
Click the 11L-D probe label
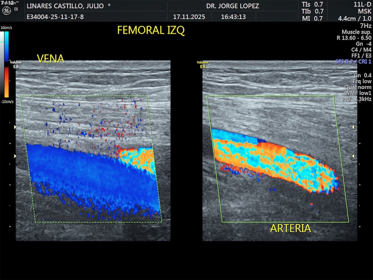coord(362,5)
